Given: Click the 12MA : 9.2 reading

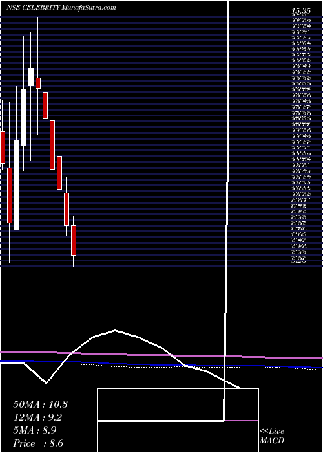Looking at the screenshot, I should click(x=37, y=417).
